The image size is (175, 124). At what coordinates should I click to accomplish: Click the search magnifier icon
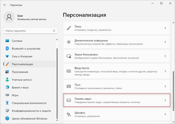pos(54,31)
